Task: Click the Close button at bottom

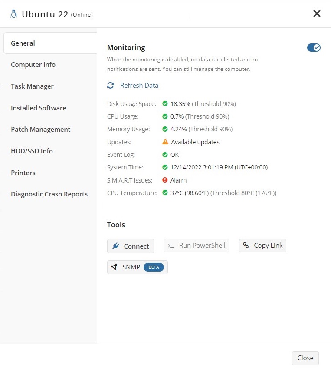Action: [305, 358]
